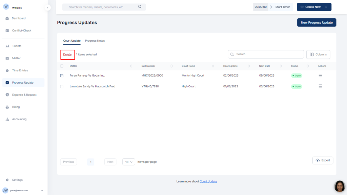Toggle the select-all checkbox in table header
This screenshot has width=347, height=195.
click(x=62, y=66)
